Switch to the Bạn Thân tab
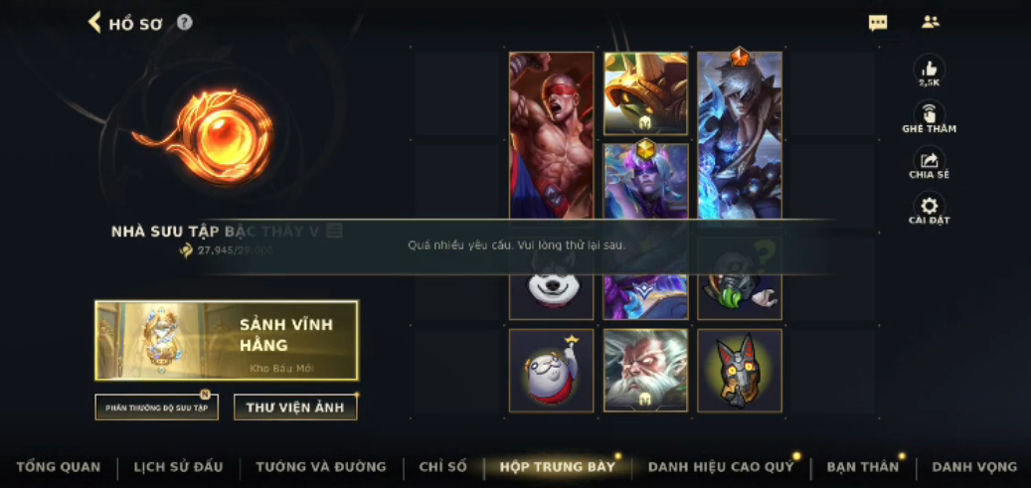 (863, 467)
